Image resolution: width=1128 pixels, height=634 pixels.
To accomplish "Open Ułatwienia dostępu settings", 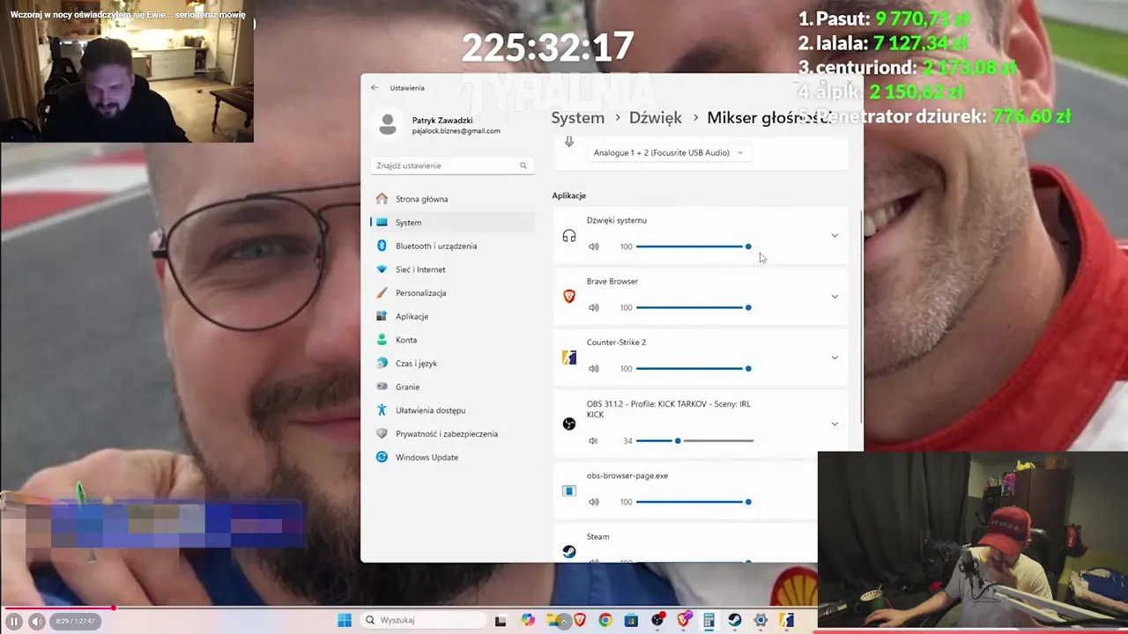I will tap(451, 410).
